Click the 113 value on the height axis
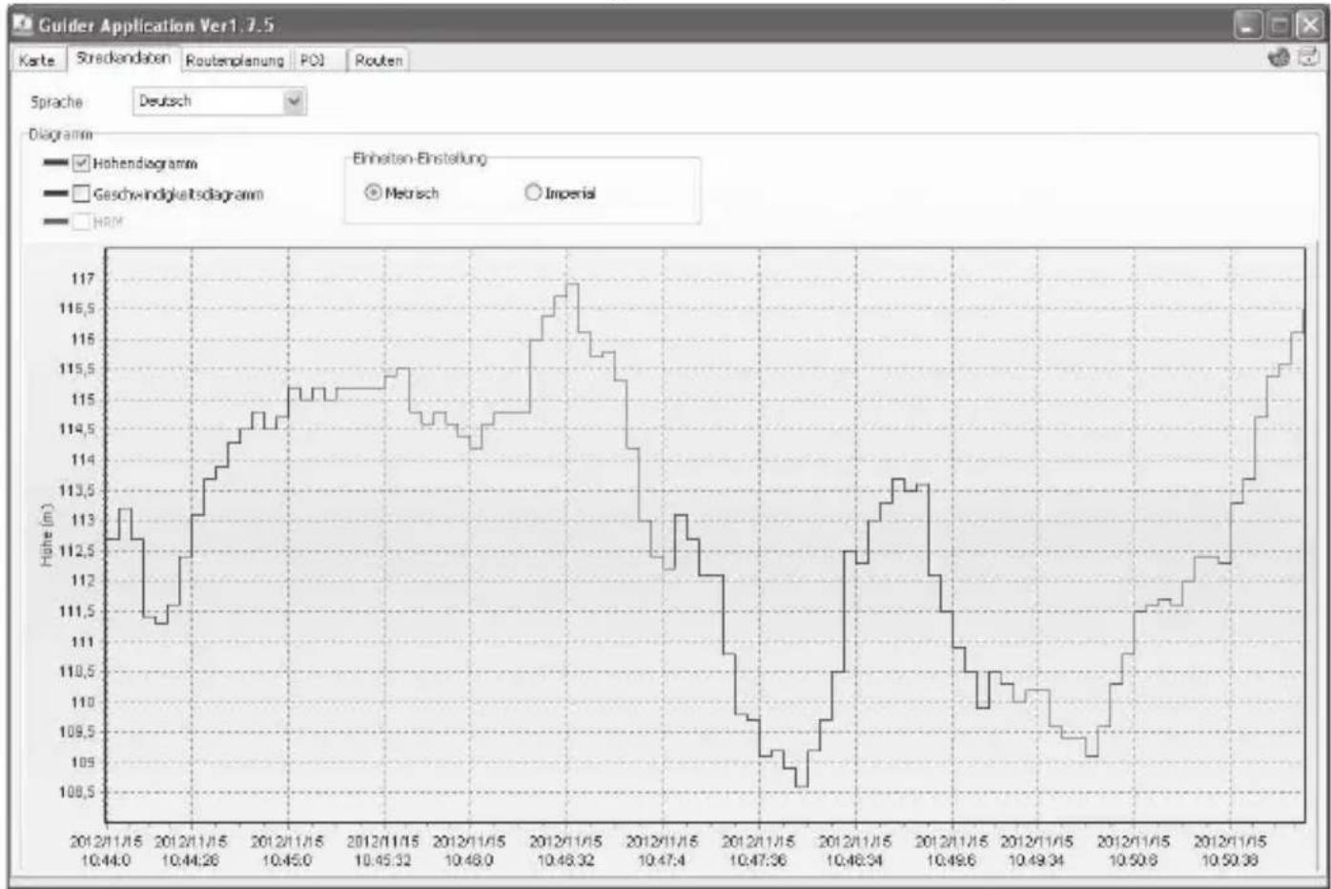The height and width of the screenshot is (889, 1331). tap(83, 520)
